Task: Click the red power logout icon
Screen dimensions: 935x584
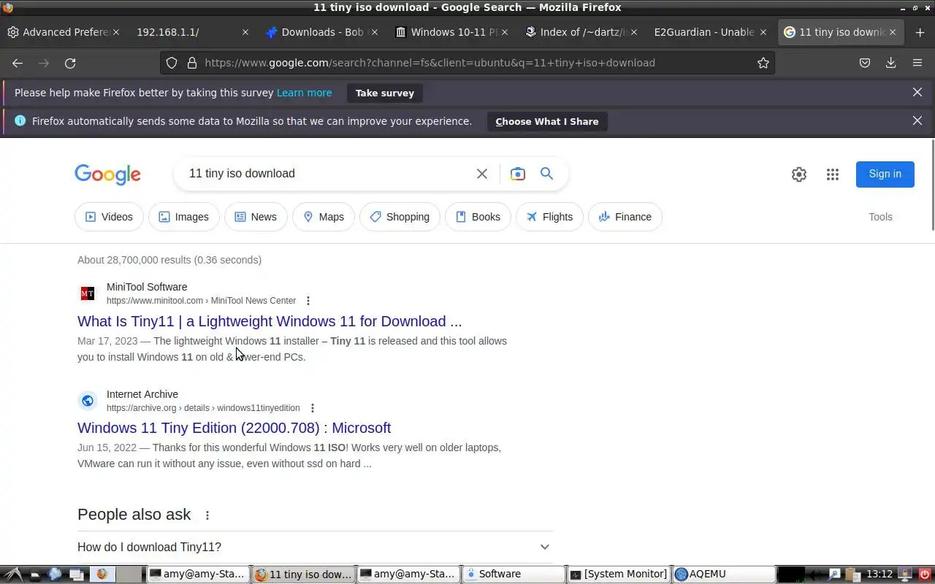Action: coord(924,575)
